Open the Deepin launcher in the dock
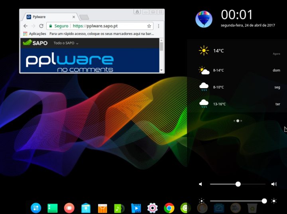The height and width of the screenshot is (214, 287). [x=36, y=208]
